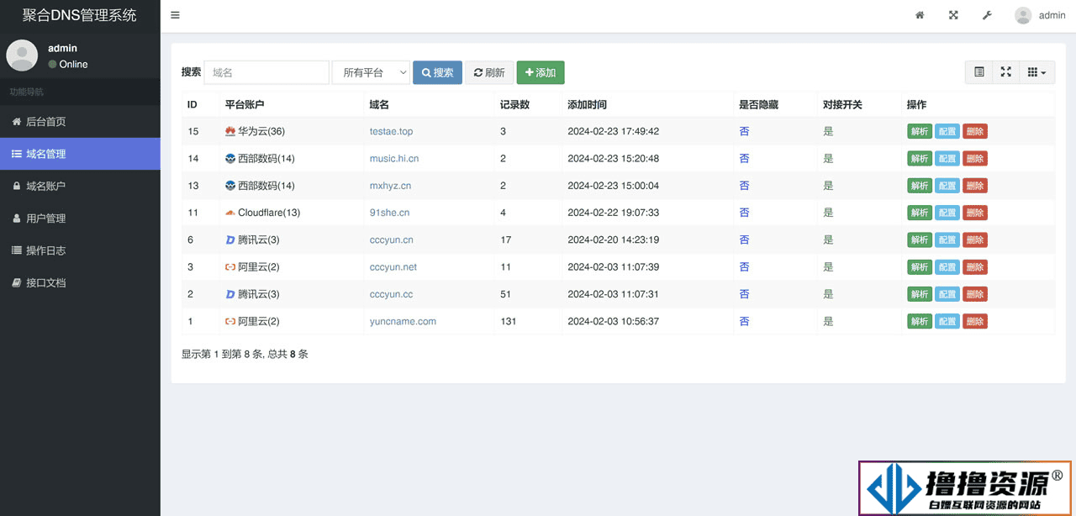1076x516 pixels.
Task: Click the admin avatar in sidebar
Action: pos(22,55)
